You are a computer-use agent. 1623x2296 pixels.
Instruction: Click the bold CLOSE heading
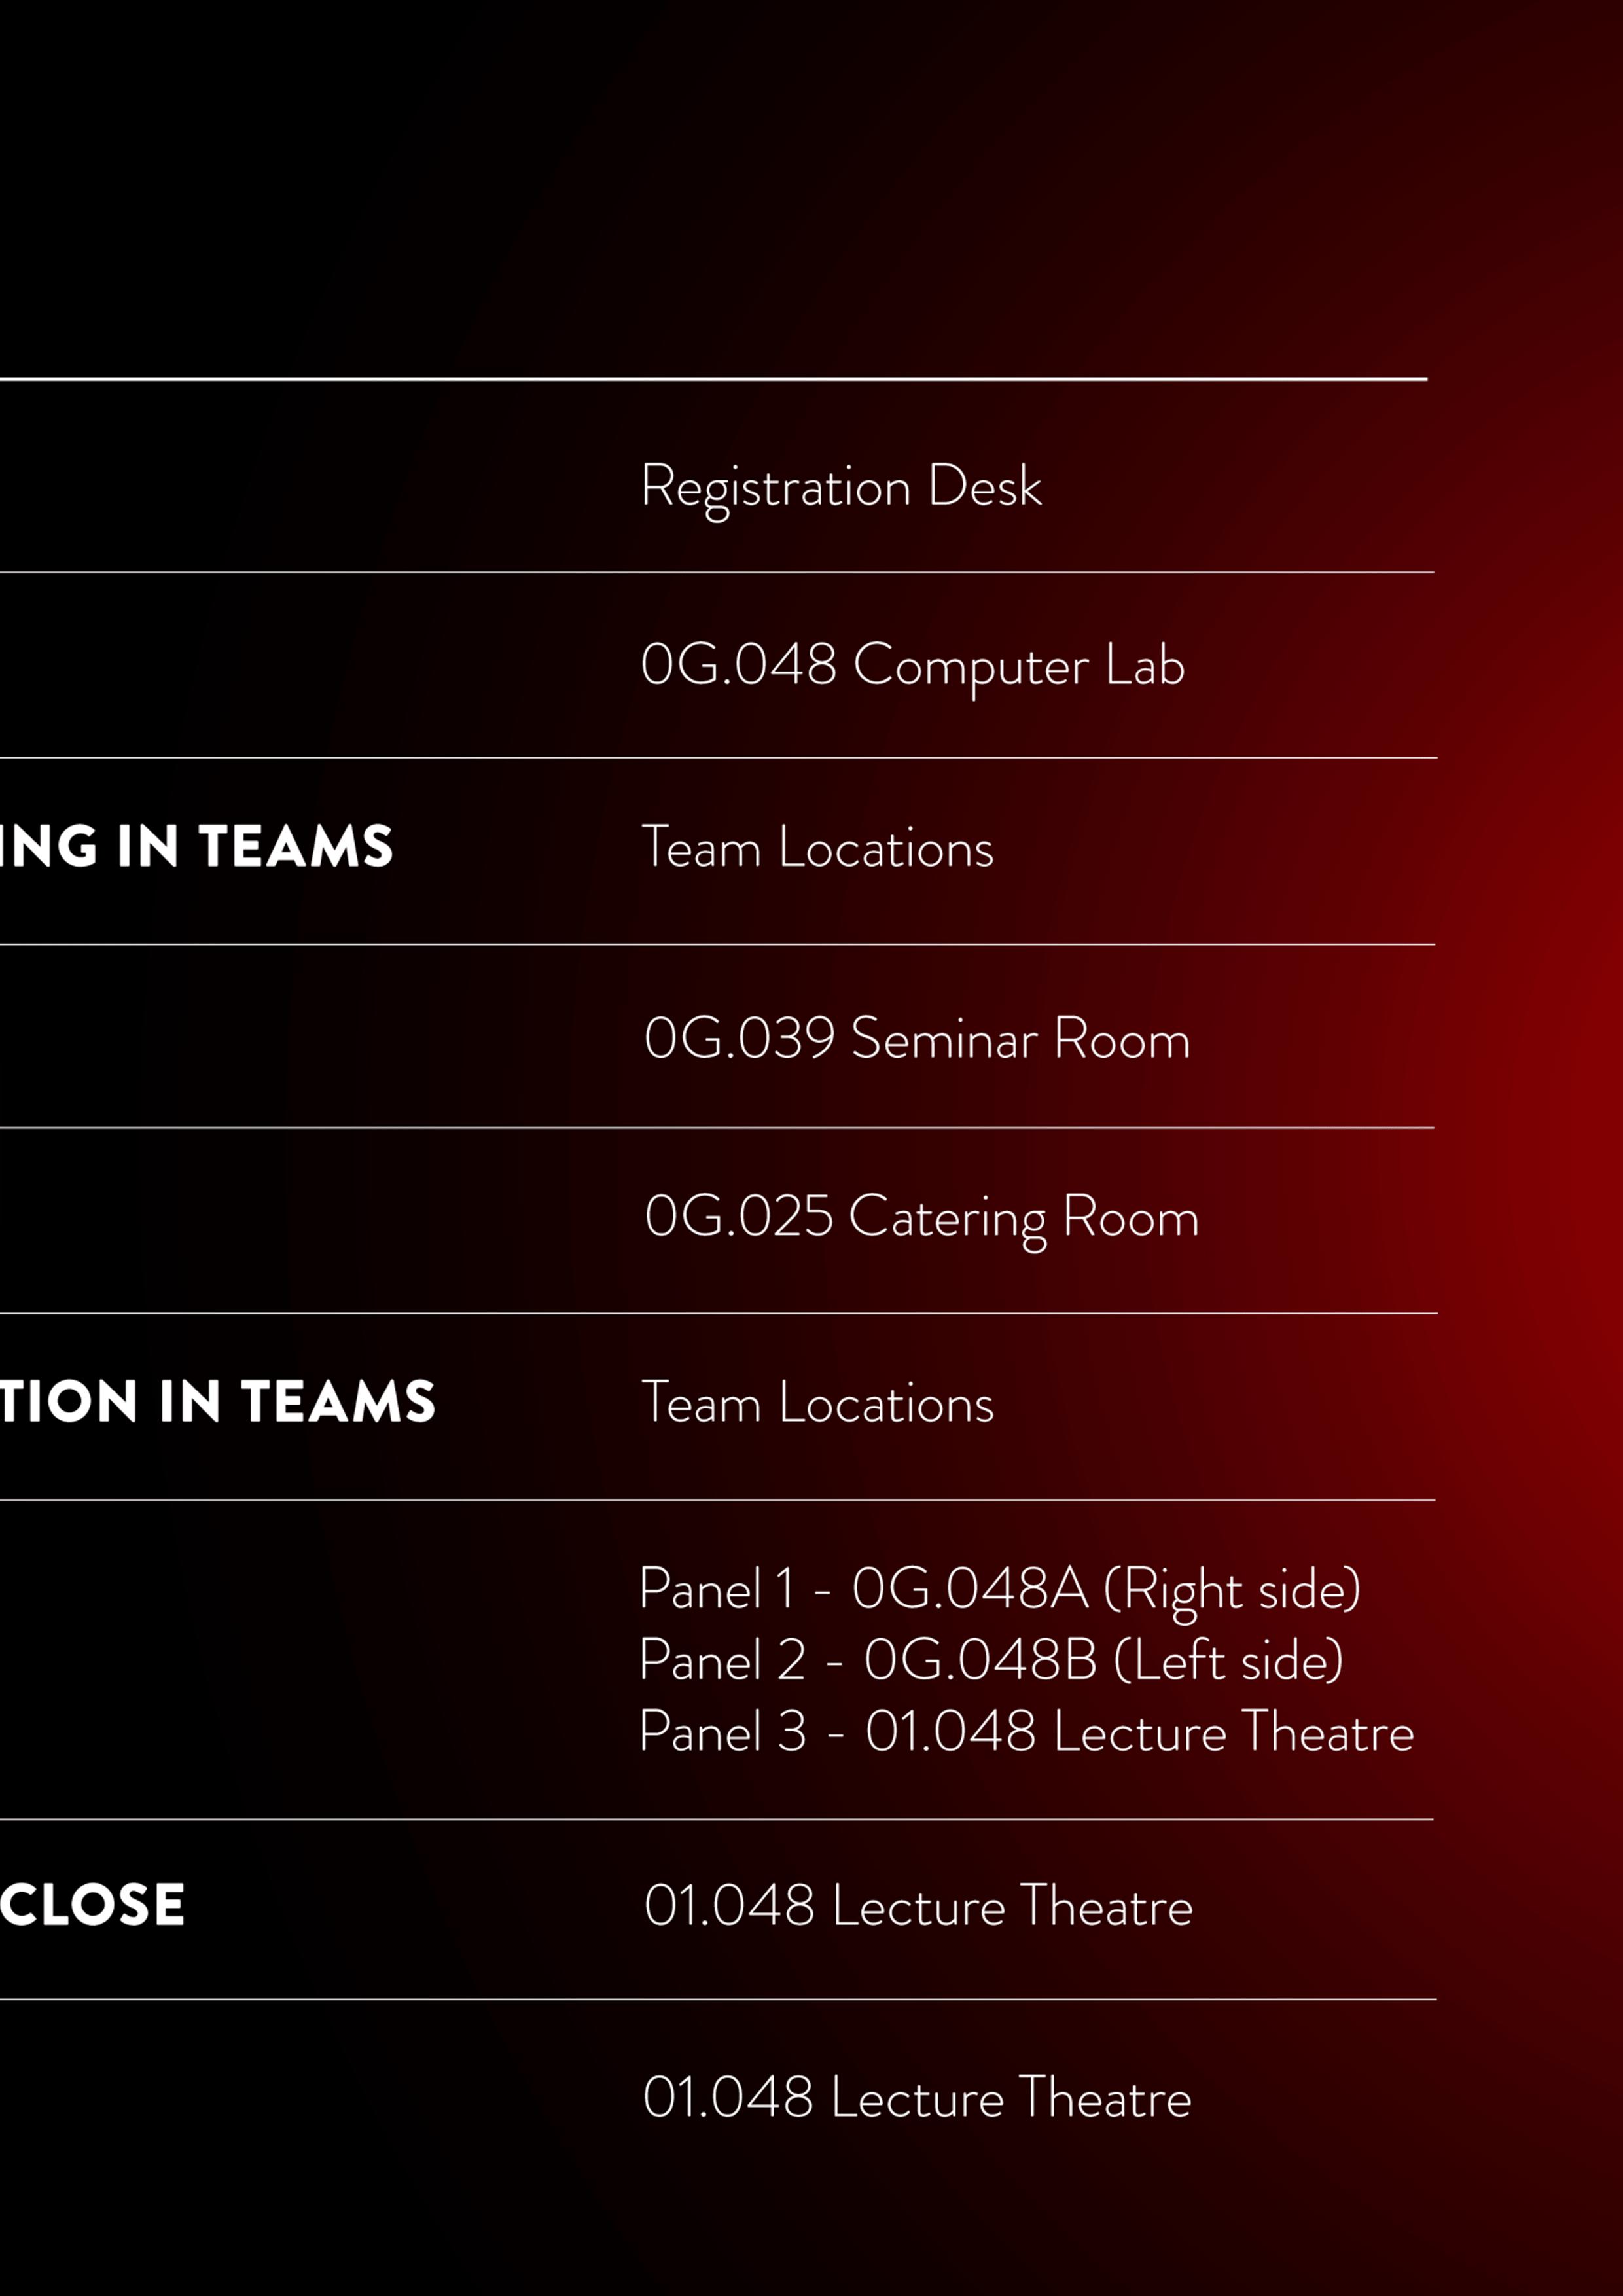92,1904
